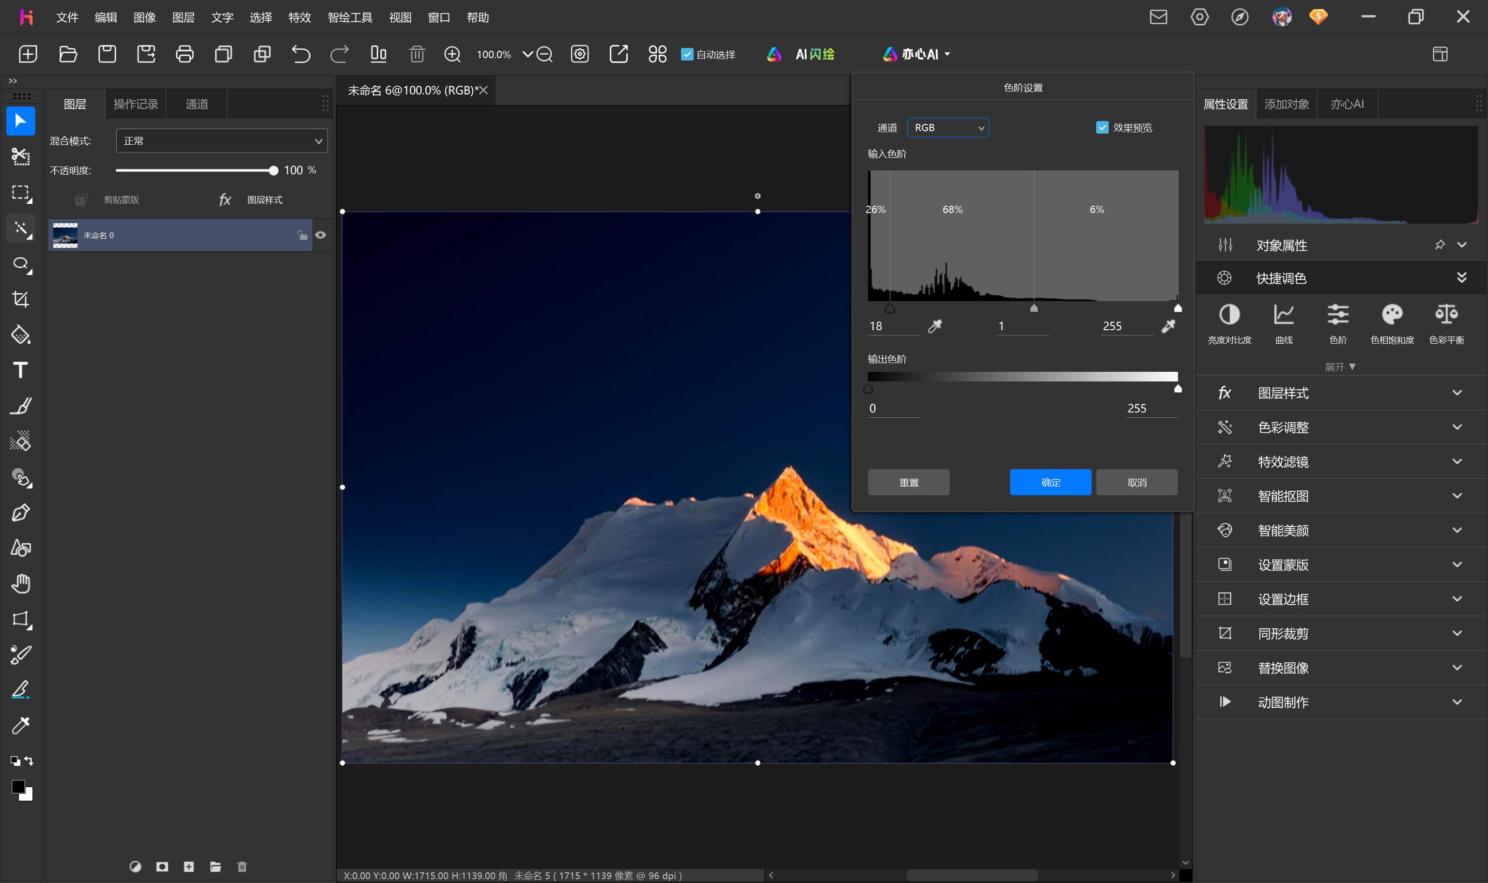1488x883 pixels.
Task: Click the zoom out magnifier icon
Action: pos(544,54)
